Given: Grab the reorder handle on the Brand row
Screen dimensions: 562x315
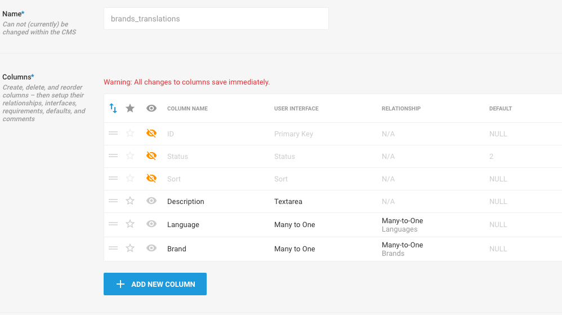Looking at the screenshot, I should click(113, 248).
